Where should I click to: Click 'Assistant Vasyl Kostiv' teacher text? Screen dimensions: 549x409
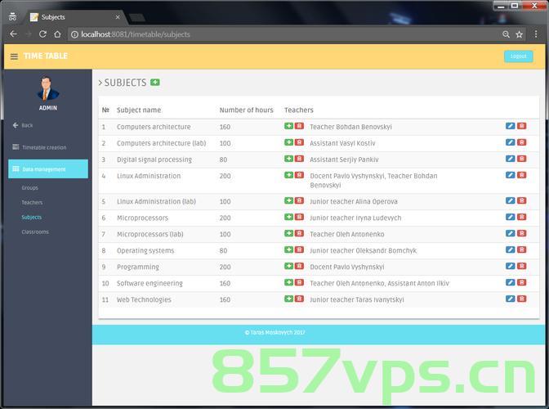tap(342, 143)
